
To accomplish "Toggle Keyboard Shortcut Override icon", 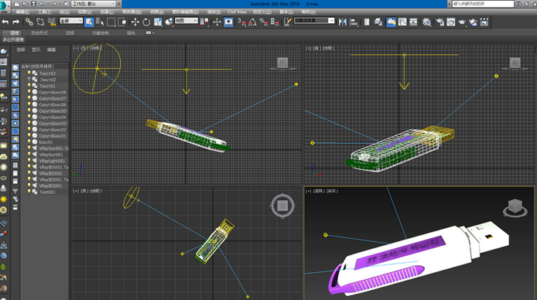I will tap(228, 22).
